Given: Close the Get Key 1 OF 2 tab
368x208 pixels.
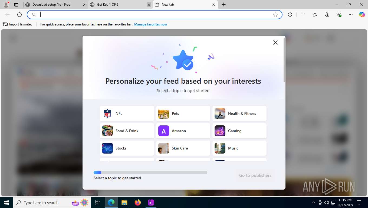Looking at the screenshot, I should coord(149,5).
